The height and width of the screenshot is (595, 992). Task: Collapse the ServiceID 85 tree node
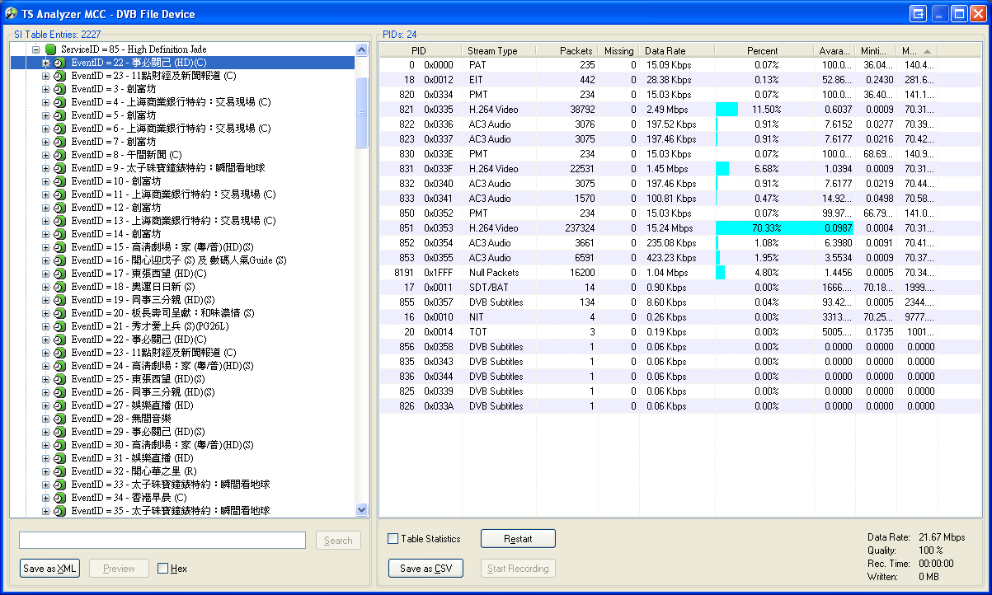tap(36, 49)
